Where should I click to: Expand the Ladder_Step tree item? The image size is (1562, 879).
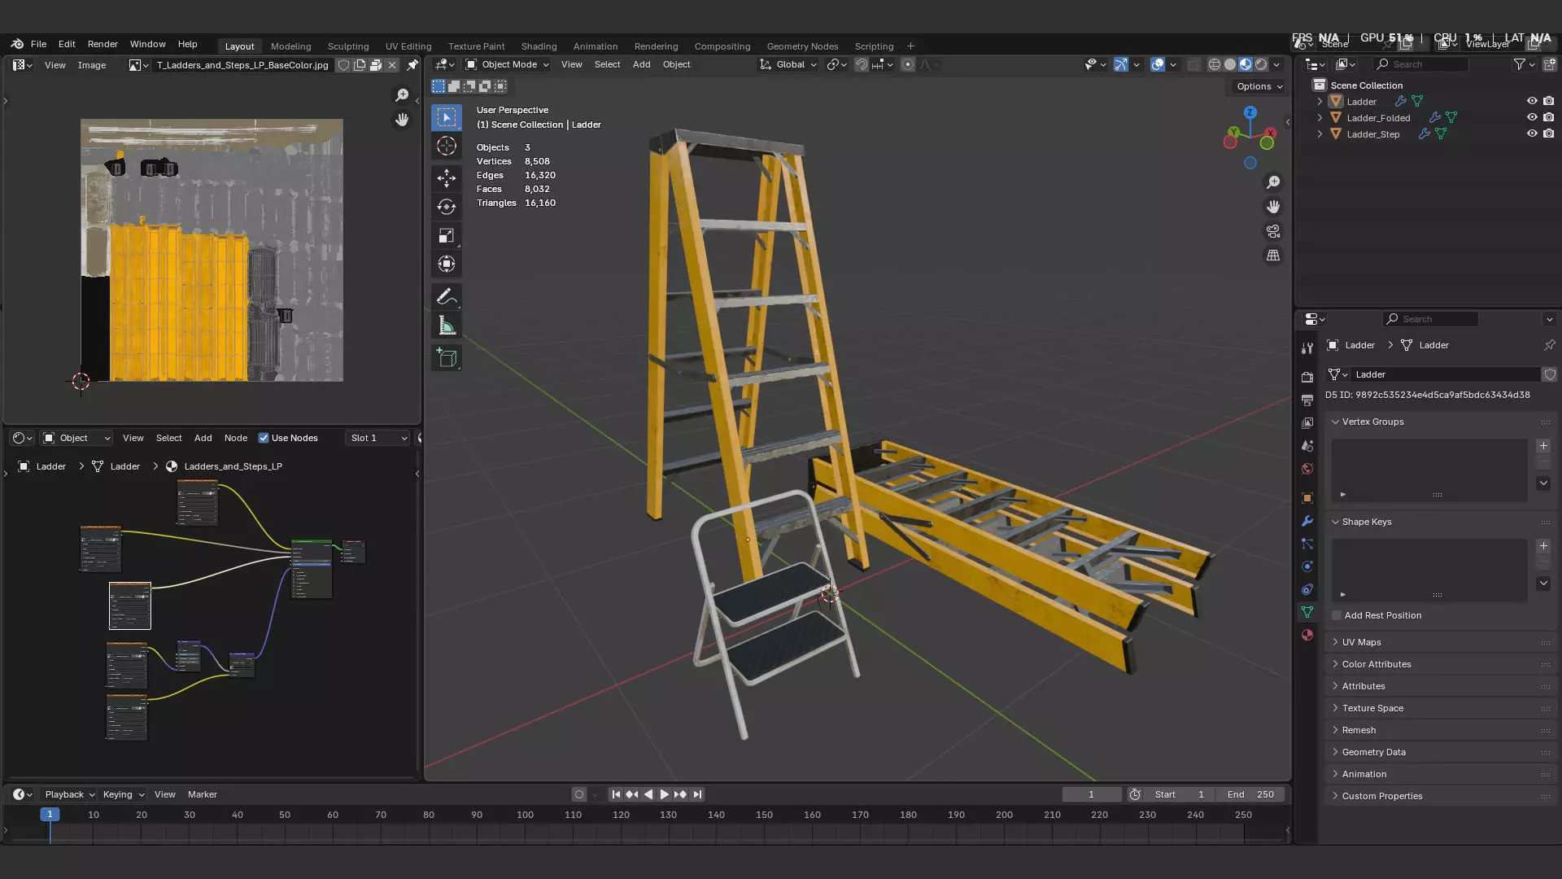[x=1320, y=133]
